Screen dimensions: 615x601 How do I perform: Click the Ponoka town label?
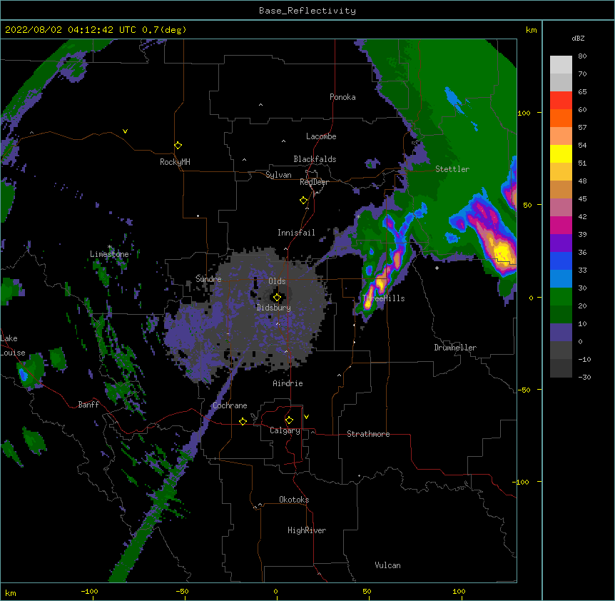(342, 97)
